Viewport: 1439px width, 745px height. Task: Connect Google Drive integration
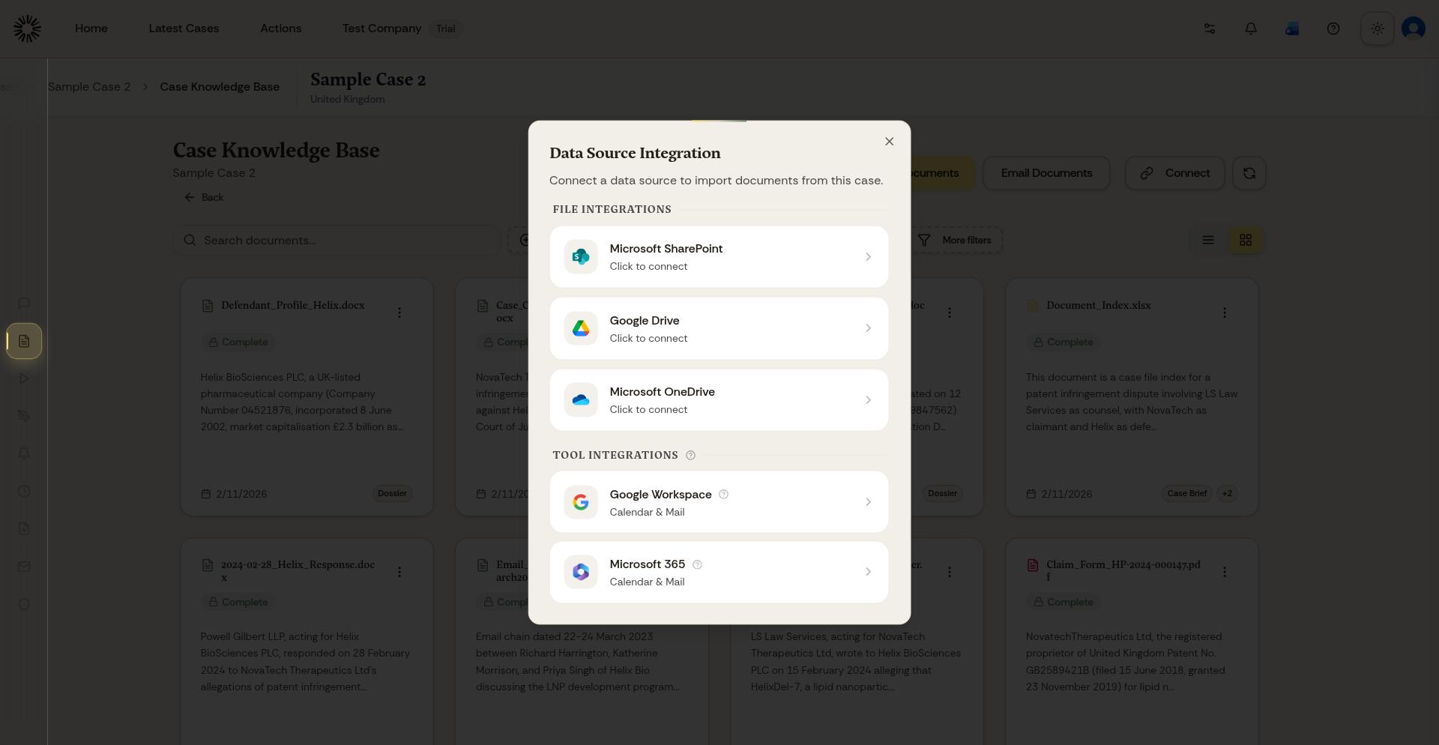coord(719,328)
